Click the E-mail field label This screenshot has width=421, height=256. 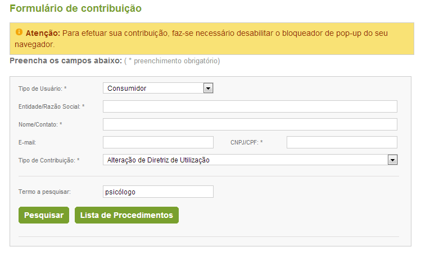(28, 142)
